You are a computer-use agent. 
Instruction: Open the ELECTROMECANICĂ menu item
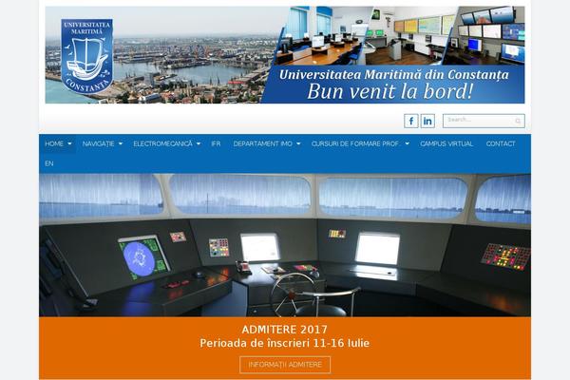[162, 143]
